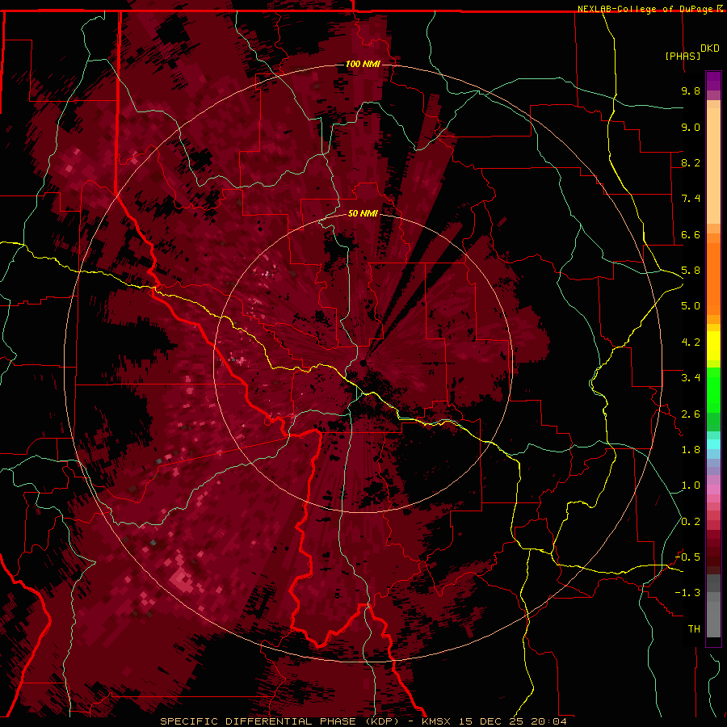
Task: Click the 5.8 value on color scale
Action: tap(691, 271)
